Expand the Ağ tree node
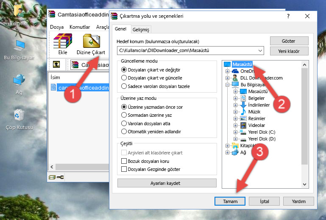326x220 pixels. [x=227, y=153]
